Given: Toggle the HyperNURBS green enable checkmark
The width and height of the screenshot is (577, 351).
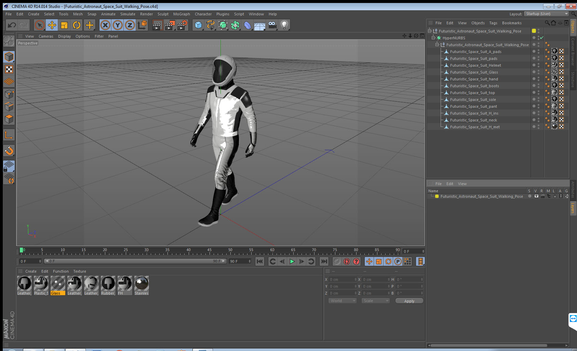Looking at the screenshot, I should point(542,38).
